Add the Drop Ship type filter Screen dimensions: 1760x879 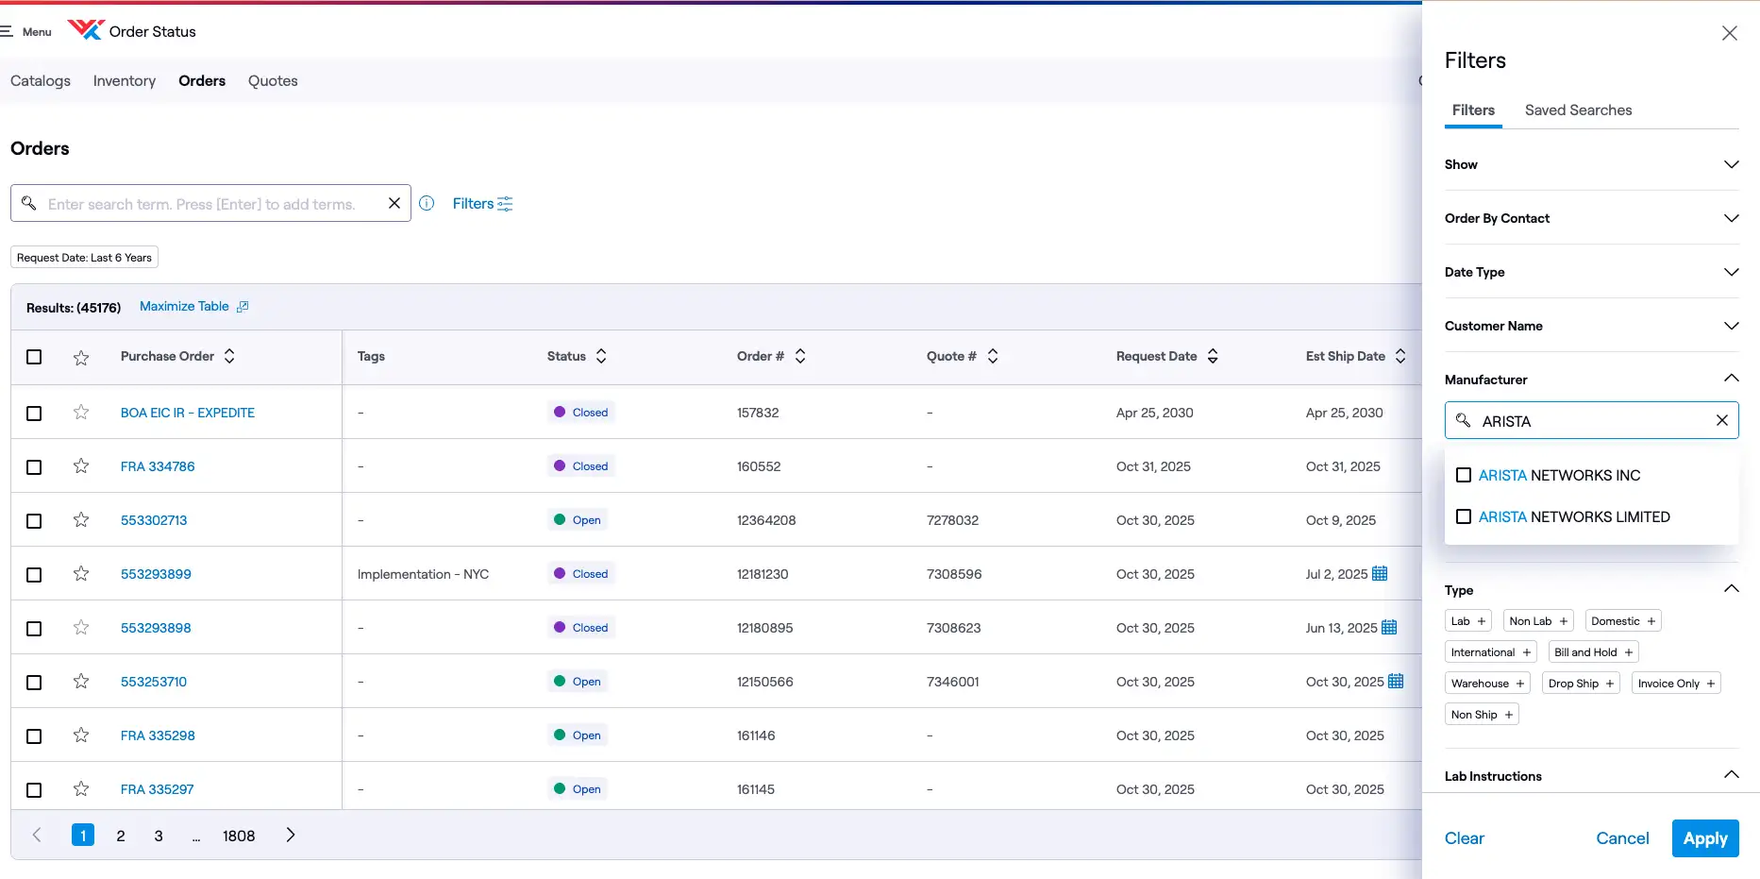coord(1581,684)
